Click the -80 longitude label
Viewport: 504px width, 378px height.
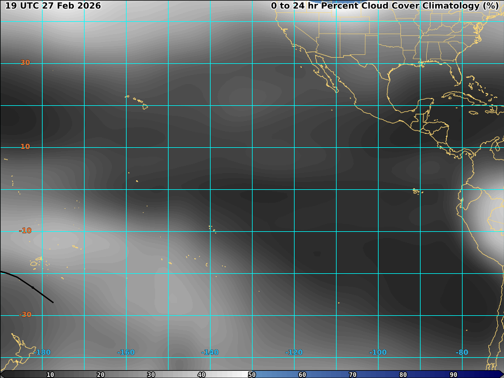tap(461, 352)
